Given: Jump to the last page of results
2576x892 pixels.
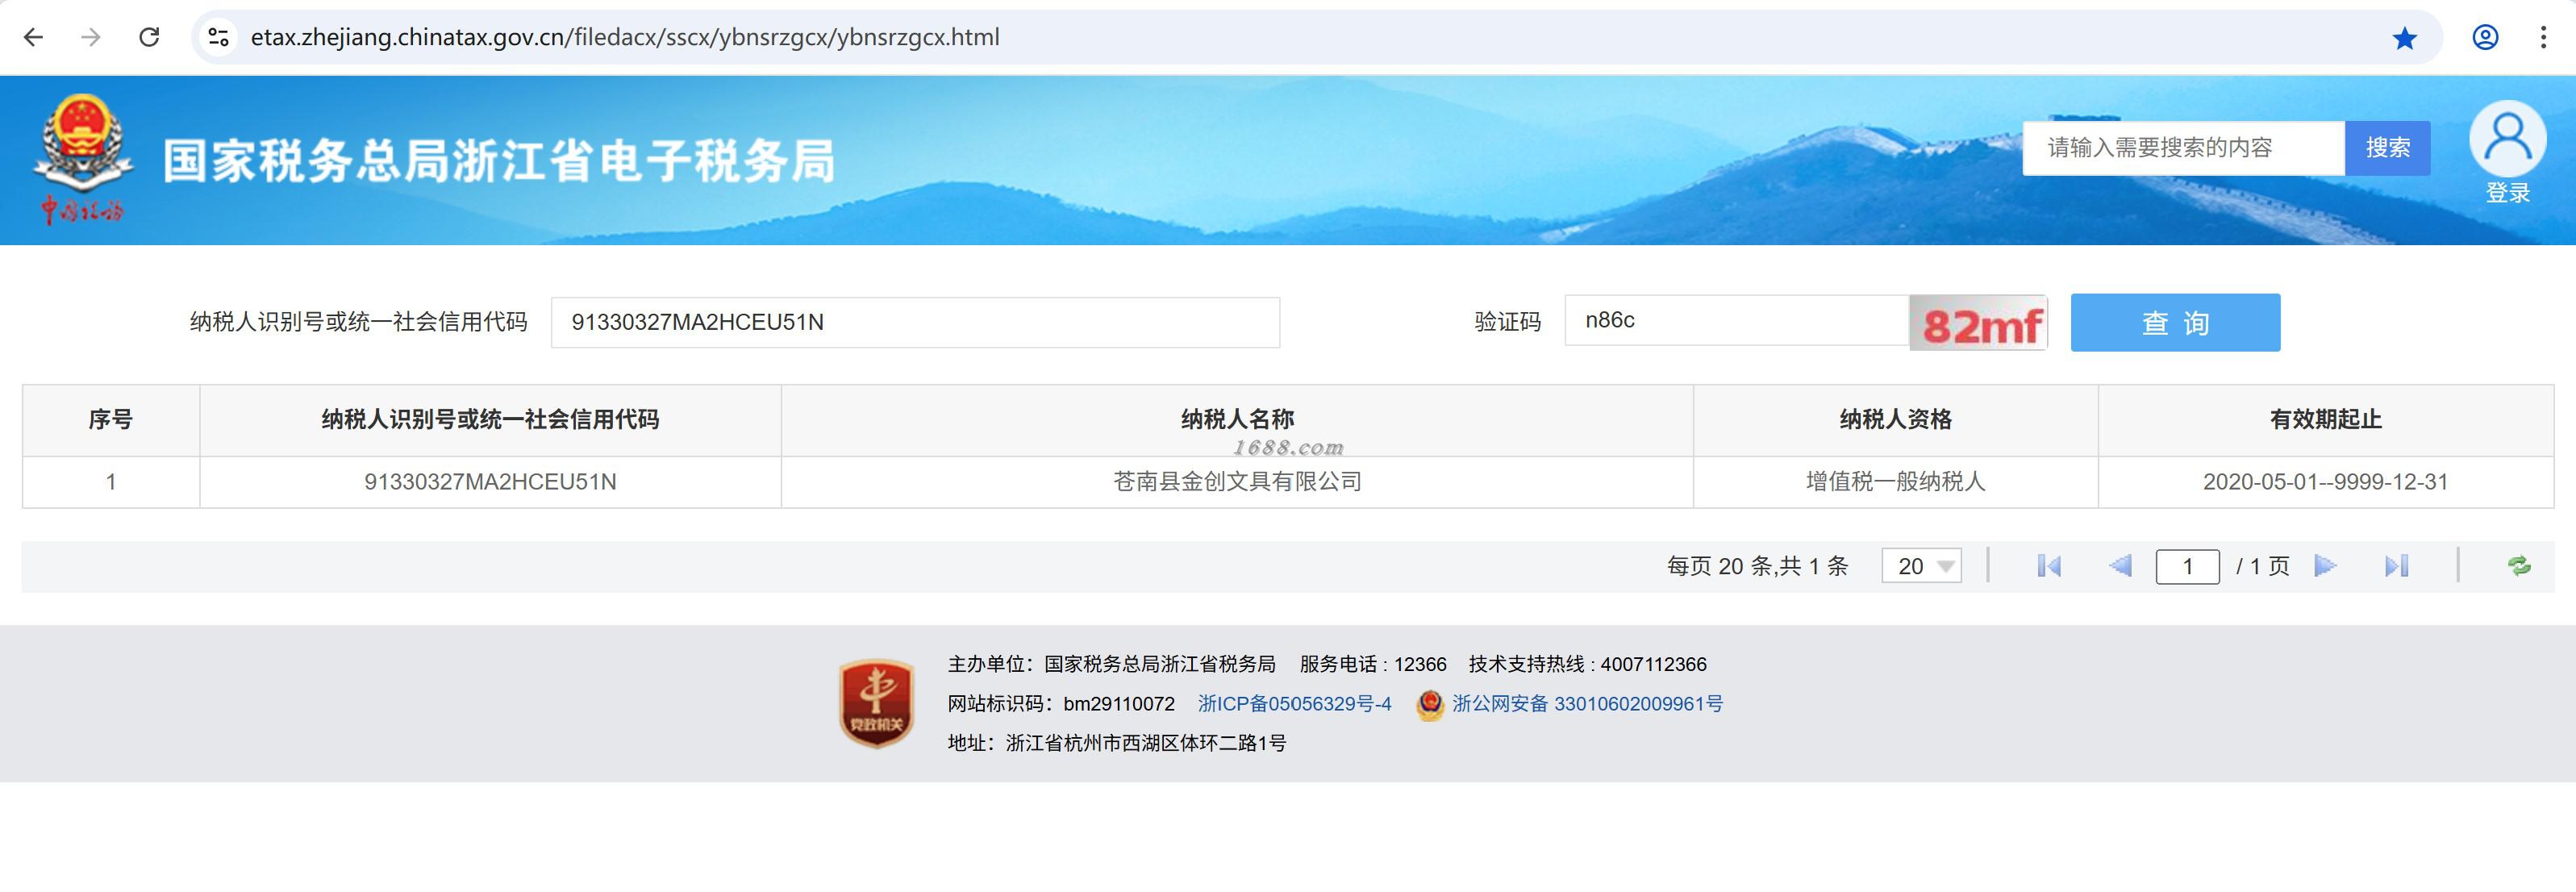Looking at the screenshot, I should 2396,567.
